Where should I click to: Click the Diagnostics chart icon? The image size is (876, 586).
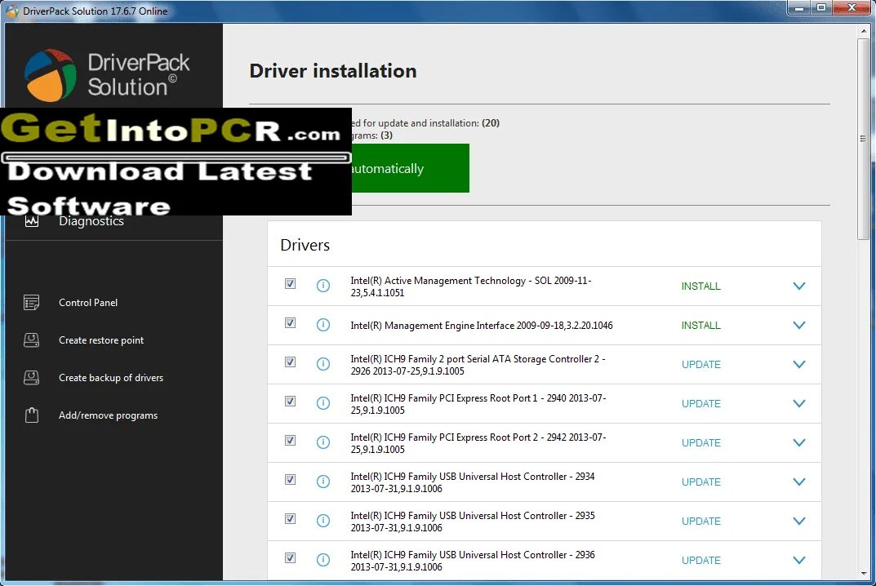tap(32, 221)
